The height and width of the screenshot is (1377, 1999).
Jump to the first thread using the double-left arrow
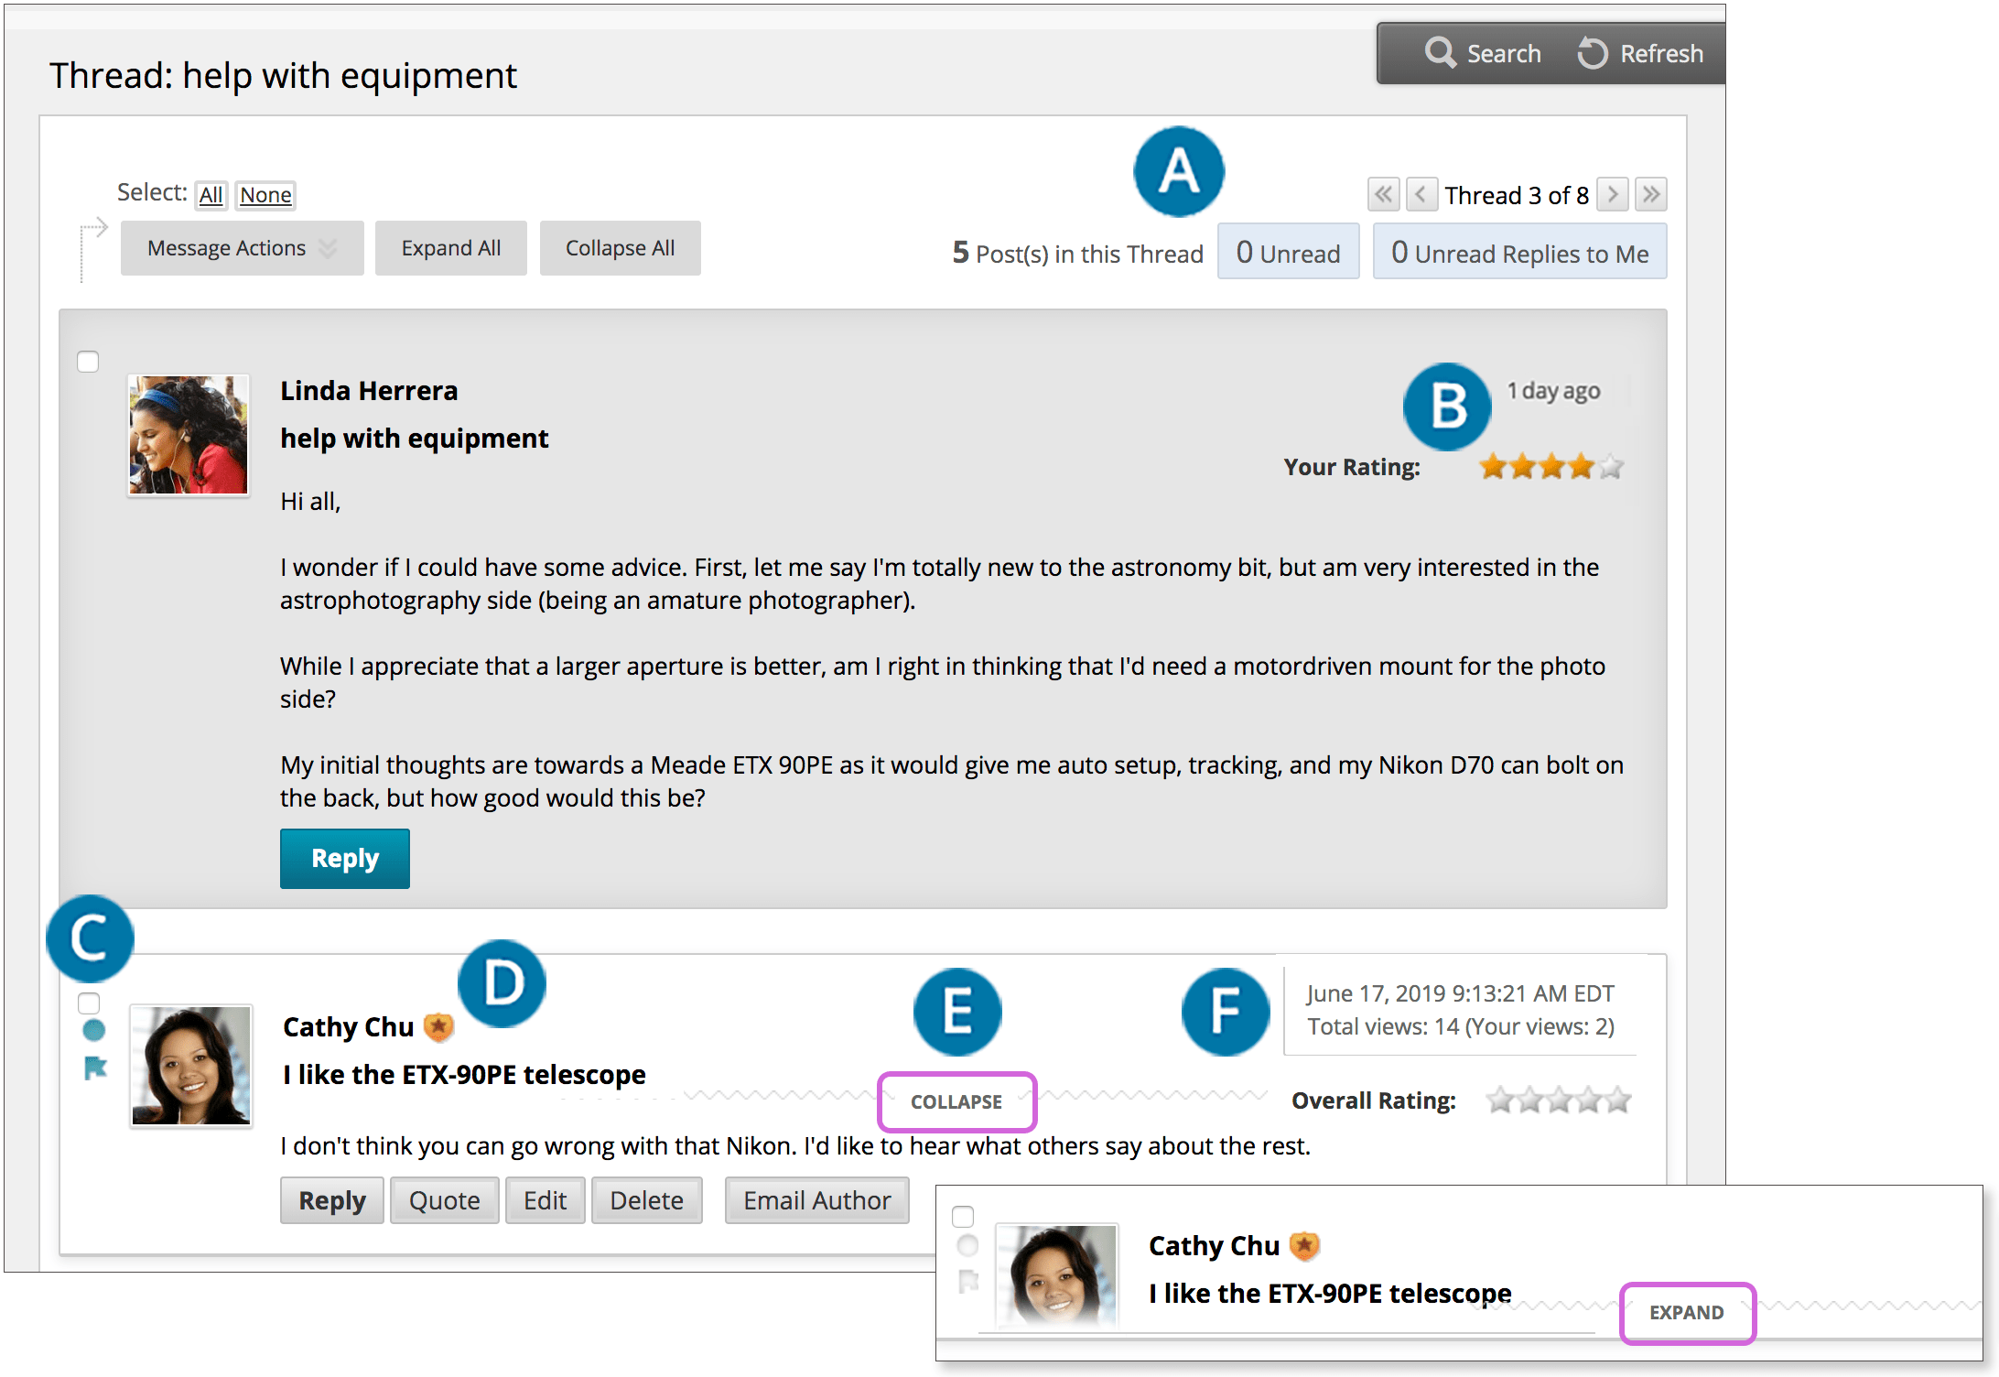click(x=1384, y=194)
